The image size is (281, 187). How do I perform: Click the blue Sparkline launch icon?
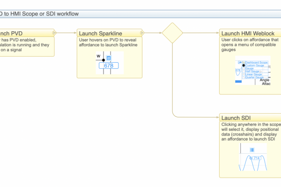(x=109, y=58)
